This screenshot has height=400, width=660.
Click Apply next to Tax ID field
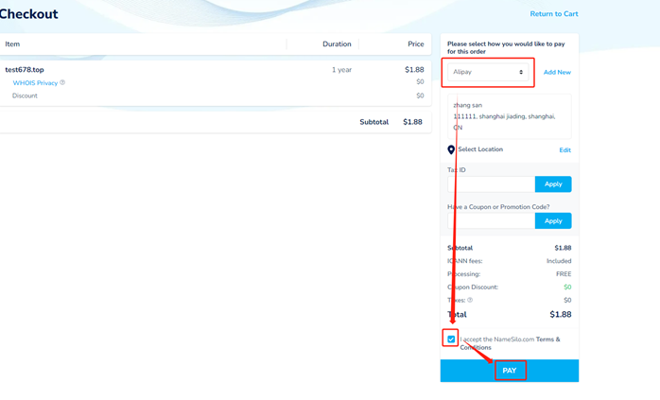tap(553, 184)
